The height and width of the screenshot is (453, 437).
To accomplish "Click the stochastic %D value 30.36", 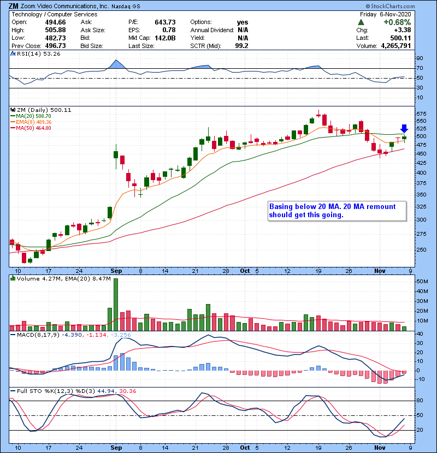I will tap(127, 391).
